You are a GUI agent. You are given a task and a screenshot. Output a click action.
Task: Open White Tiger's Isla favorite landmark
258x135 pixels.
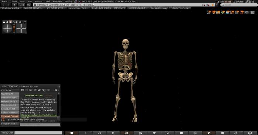[x=179, y=8]
